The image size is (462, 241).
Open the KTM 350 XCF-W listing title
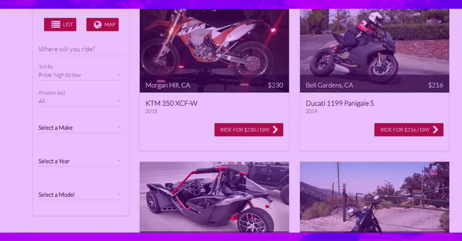pyautogui.click(x=171, y=103)
